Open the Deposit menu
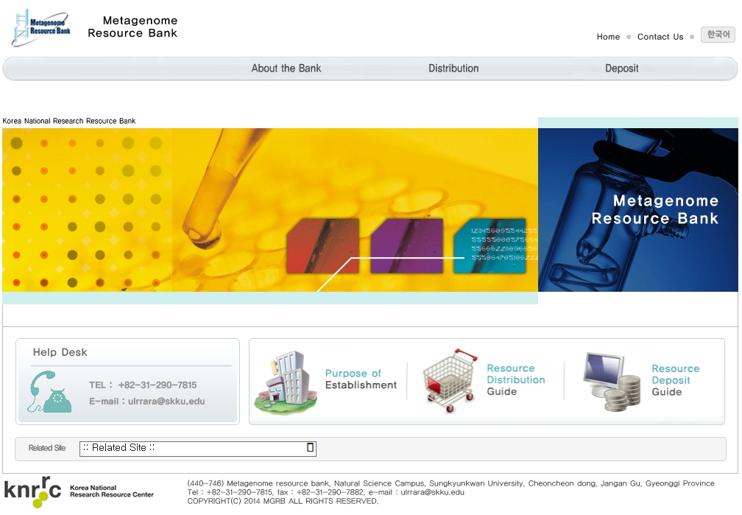Screen dimensions: 742x515 pyautogui.click(x=621, y=69)
